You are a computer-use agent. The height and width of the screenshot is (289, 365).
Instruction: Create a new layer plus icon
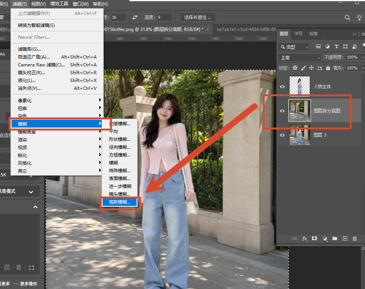point(345,239)
